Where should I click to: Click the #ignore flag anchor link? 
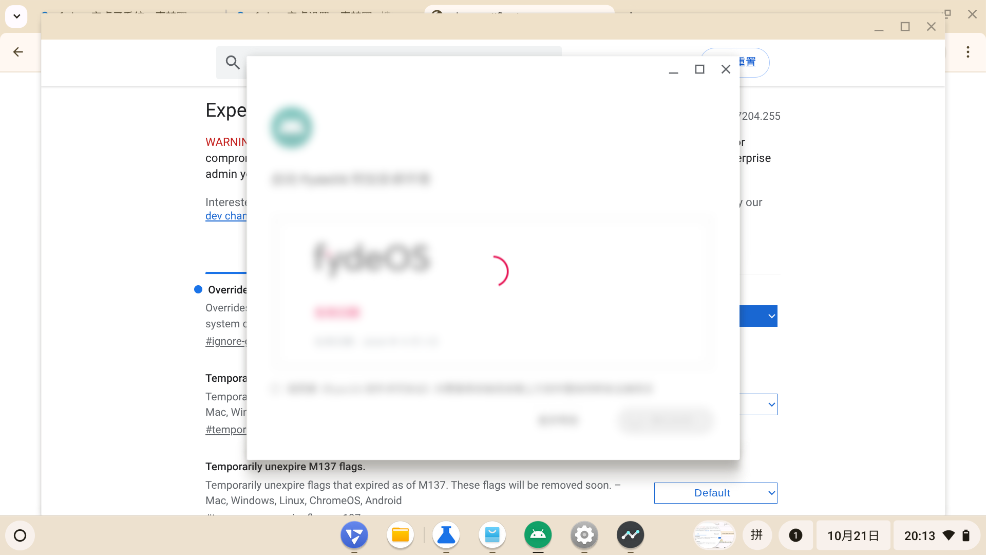click(x=226, y=341)
